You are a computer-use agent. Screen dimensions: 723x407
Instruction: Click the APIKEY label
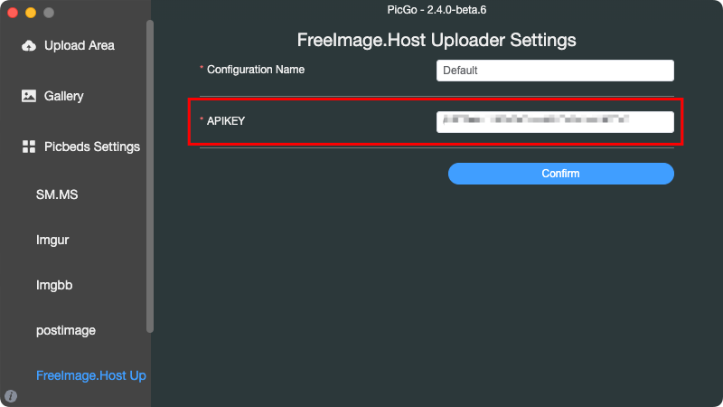[225, 121]
